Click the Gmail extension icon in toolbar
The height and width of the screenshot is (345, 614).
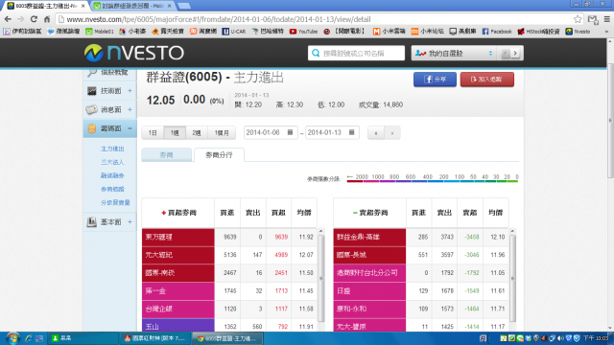[x=593, y=19]
